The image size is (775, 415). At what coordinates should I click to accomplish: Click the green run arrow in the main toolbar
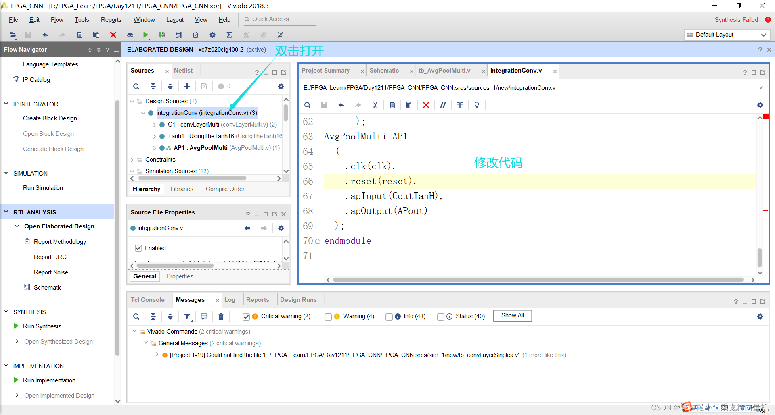pyautogui.click(x=146, y=35)
